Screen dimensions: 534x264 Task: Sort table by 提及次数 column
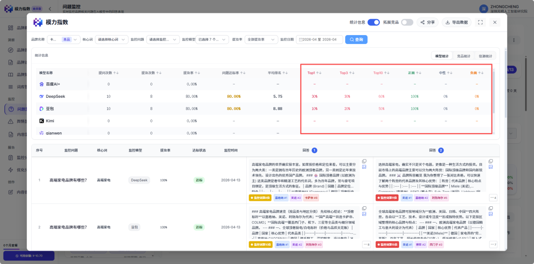[159, 73]
